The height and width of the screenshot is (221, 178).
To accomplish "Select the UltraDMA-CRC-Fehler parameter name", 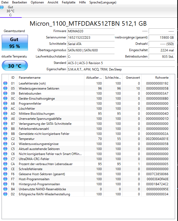I will point(34,159).
